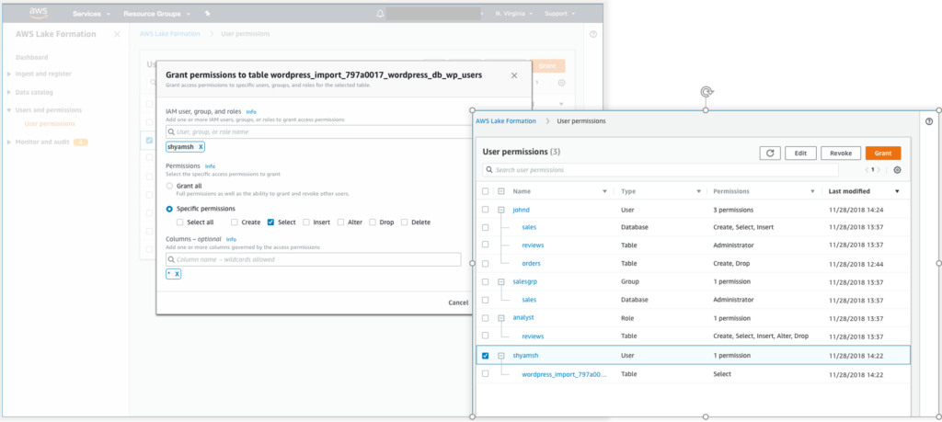Open Dashboard in sidebar
Viewport: 942px width, 422px height.
click(x=32, y=58)
